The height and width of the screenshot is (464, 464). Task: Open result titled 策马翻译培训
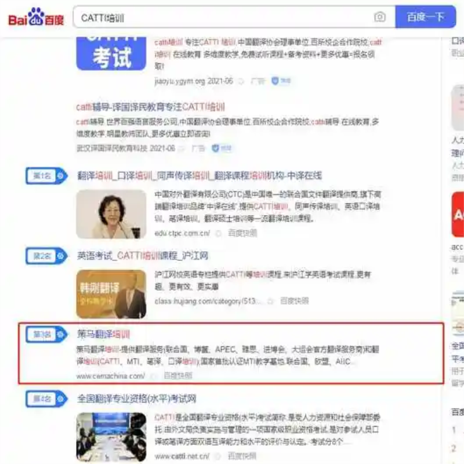(104, 335)
